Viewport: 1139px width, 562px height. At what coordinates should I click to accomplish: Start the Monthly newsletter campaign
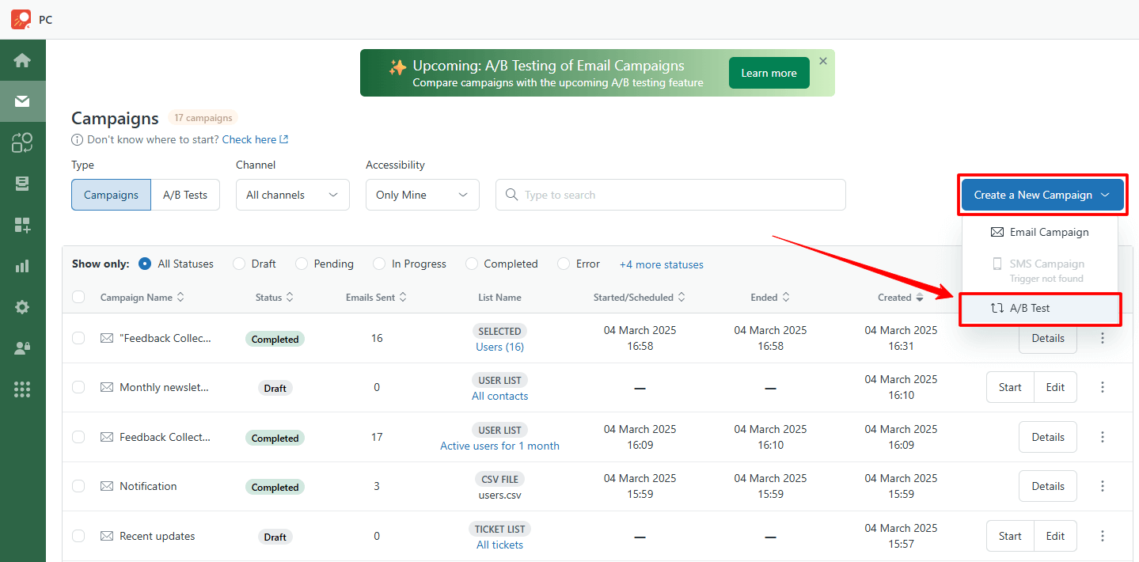[1010, 387]
